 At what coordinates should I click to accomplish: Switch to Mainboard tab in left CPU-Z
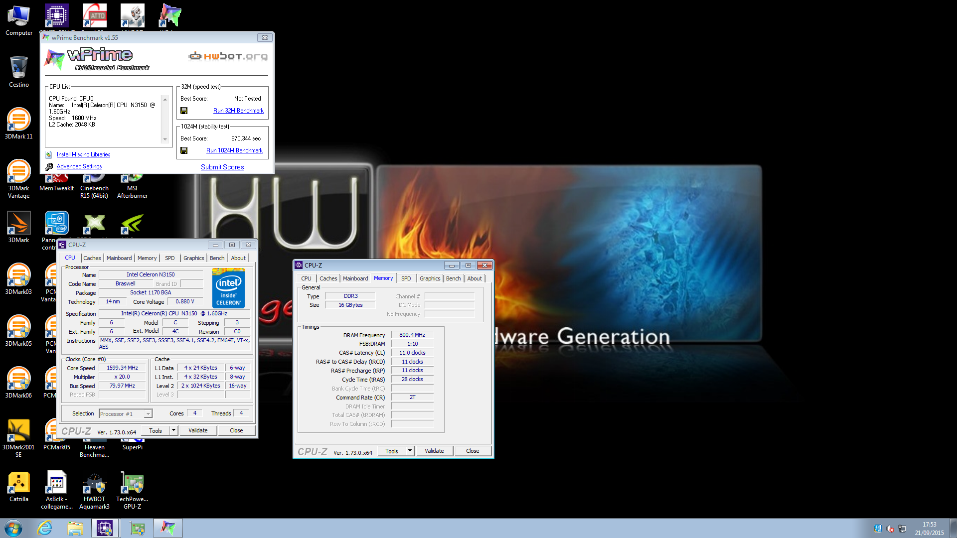pyautogui.click(x=119, y=258)
